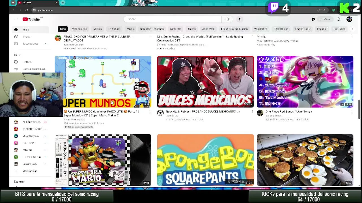Select the Todo filter chip

(x=63, y=29)
